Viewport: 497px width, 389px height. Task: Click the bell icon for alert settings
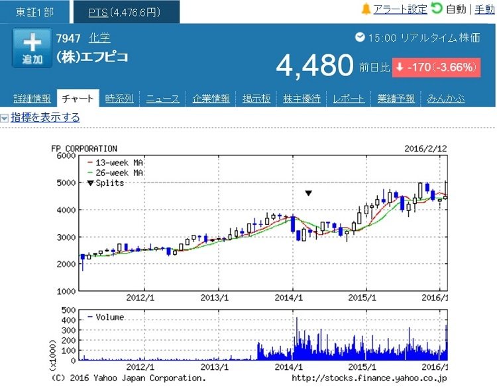[x=366, y=9]
